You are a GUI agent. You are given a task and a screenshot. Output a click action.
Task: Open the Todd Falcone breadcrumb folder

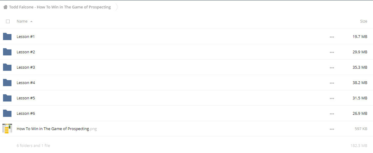coord(60,7)
